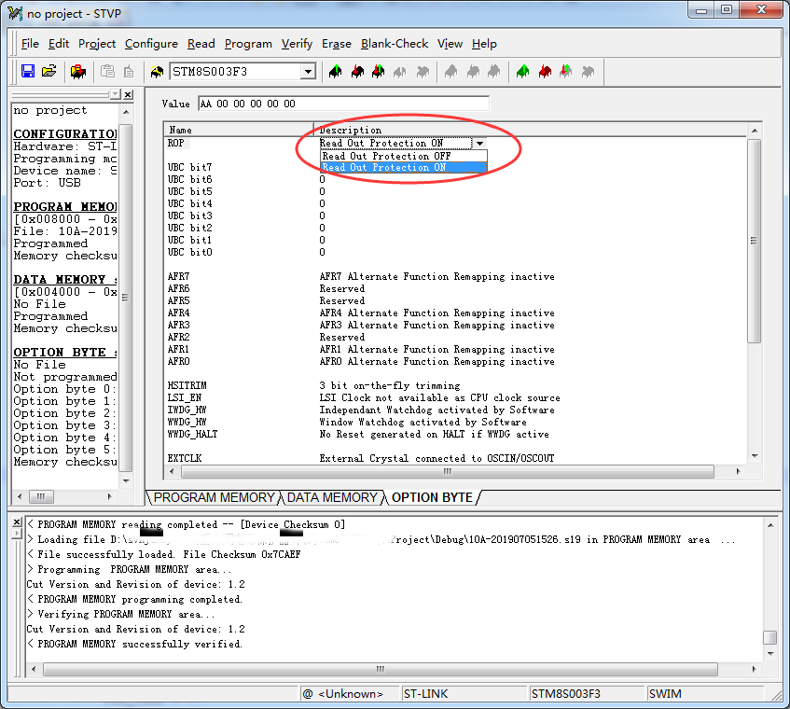
Task: Open the STM8S003F3 device selector dropdown
Action: [308, 71]
